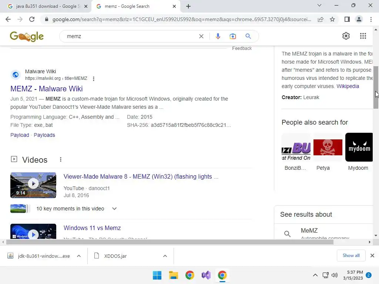Open notification center badge
The image size is (379, 284).
(x=369, y=275)
